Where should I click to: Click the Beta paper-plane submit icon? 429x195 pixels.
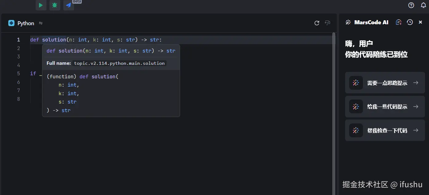point(69,5)
